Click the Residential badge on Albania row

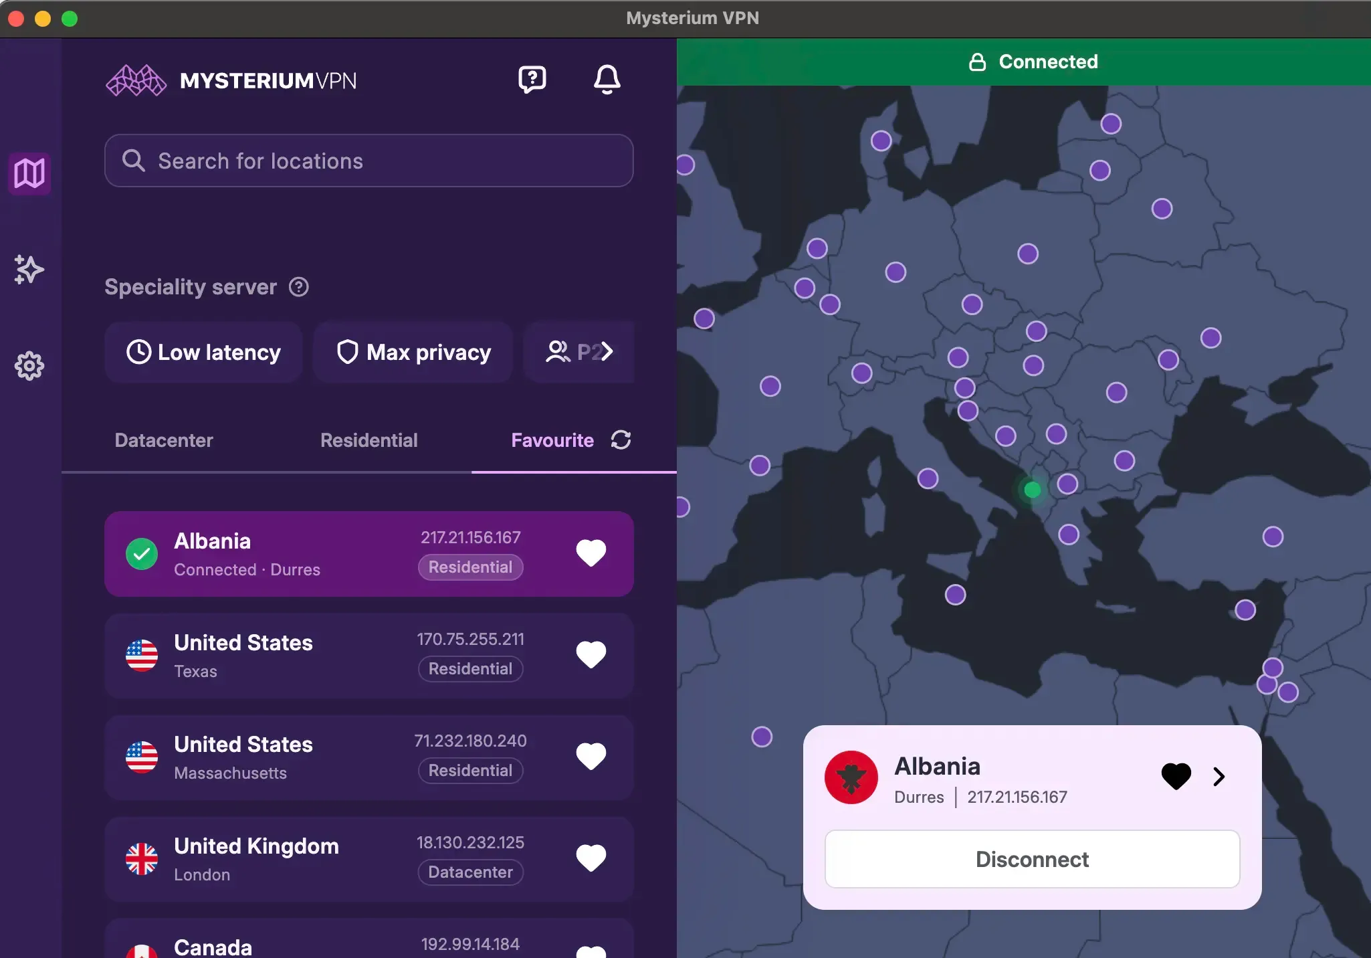pyautogui.click(x=471, y=567)
